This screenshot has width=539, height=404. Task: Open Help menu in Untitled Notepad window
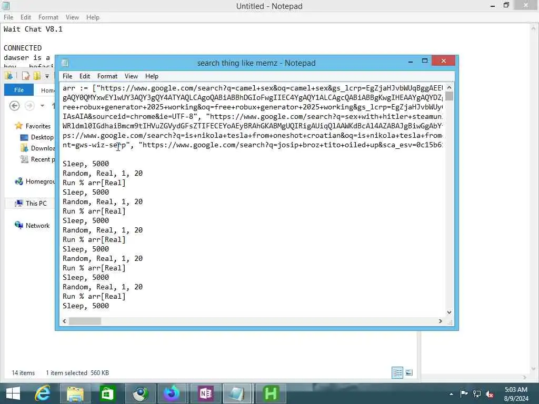(x=93, y=17)
